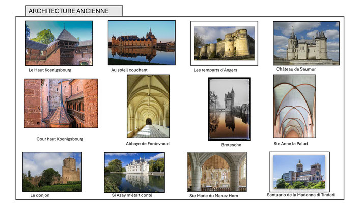Click the caption 'Le Haut Koenigsbourg'
The height and width of the screenshot is (203, 362).
click(x=50, y=70)
